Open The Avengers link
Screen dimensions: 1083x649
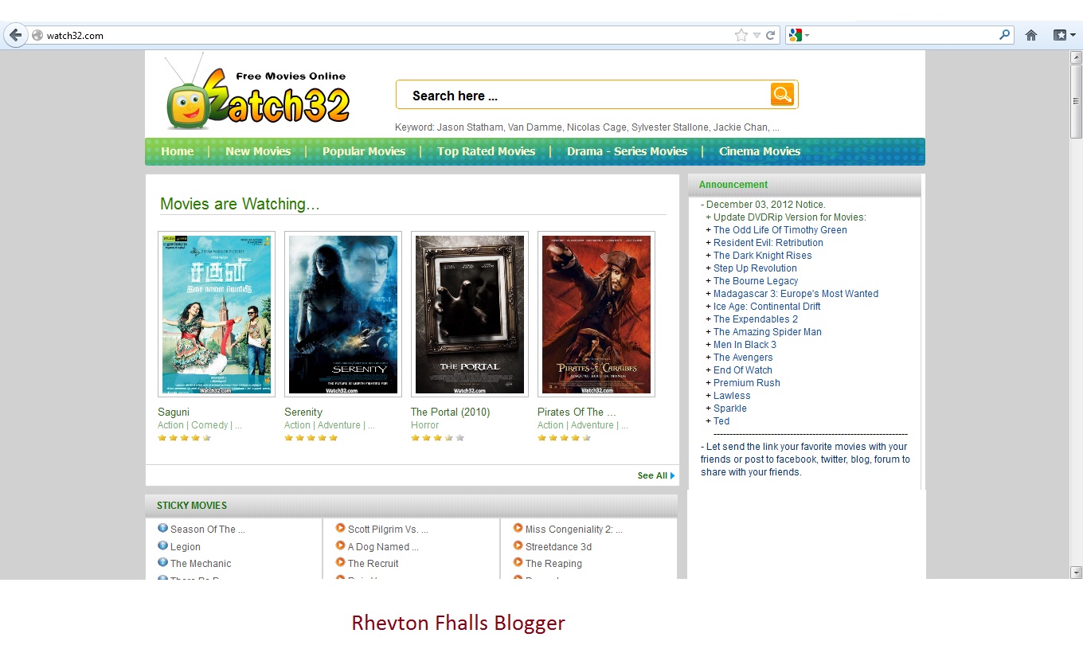pyautogui.click(x=743, y=358)
